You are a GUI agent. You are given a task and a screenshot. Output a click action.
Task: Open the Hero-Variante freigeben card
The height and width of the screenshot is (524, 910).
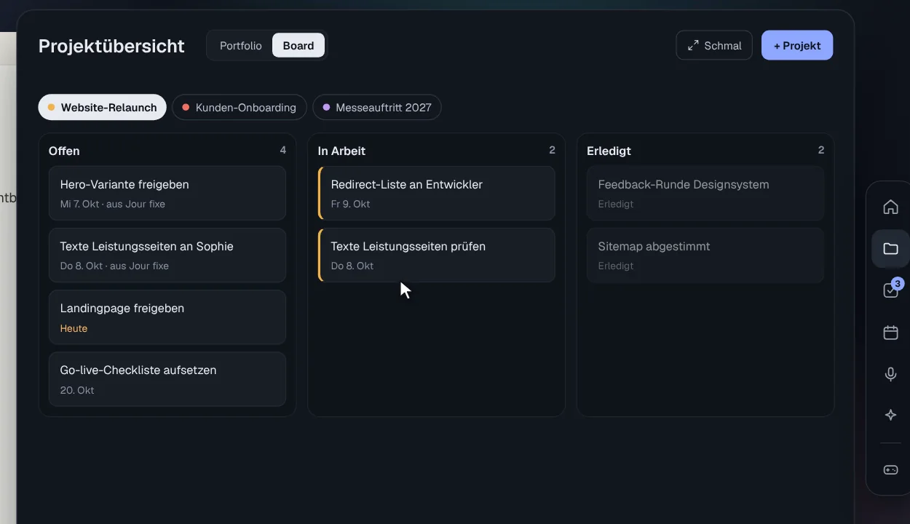tap(167, 193)
